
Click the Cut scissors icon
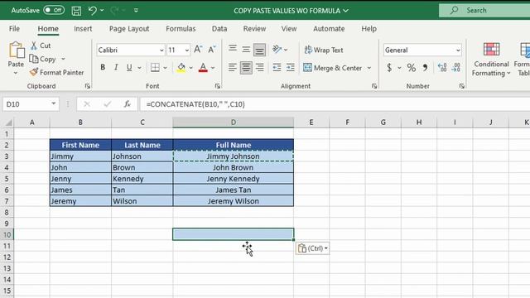[x=34, y=46]
